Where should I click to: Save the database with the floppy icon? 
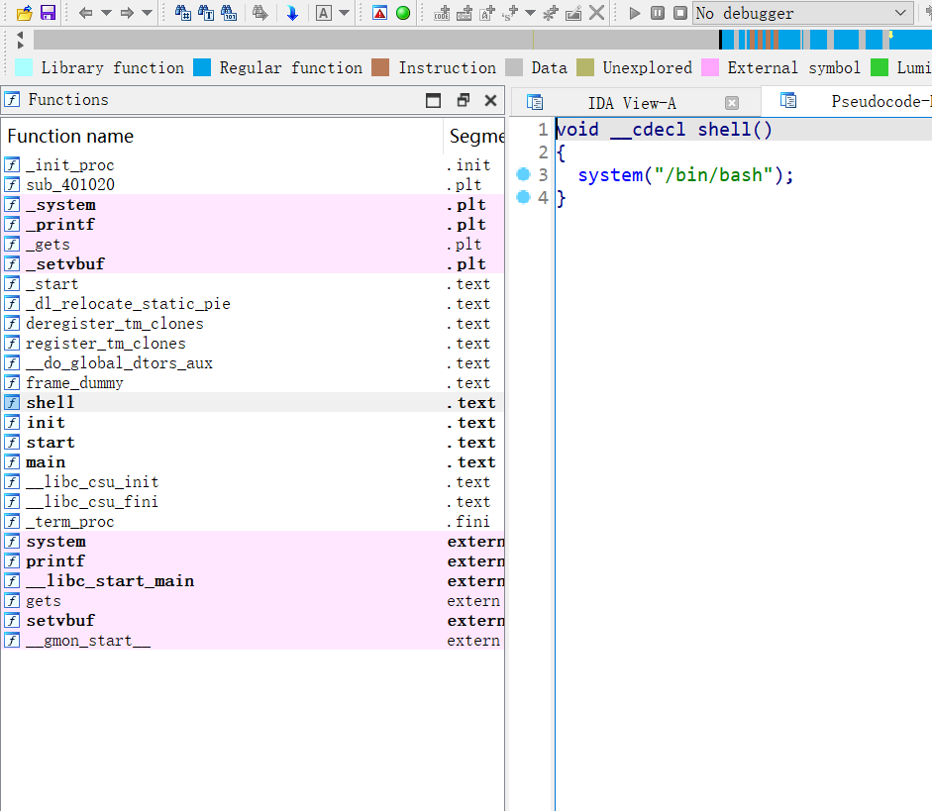[x=48, y=13]
